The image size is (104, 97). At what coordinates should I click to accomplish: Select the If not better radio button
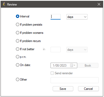click(17, 49)
